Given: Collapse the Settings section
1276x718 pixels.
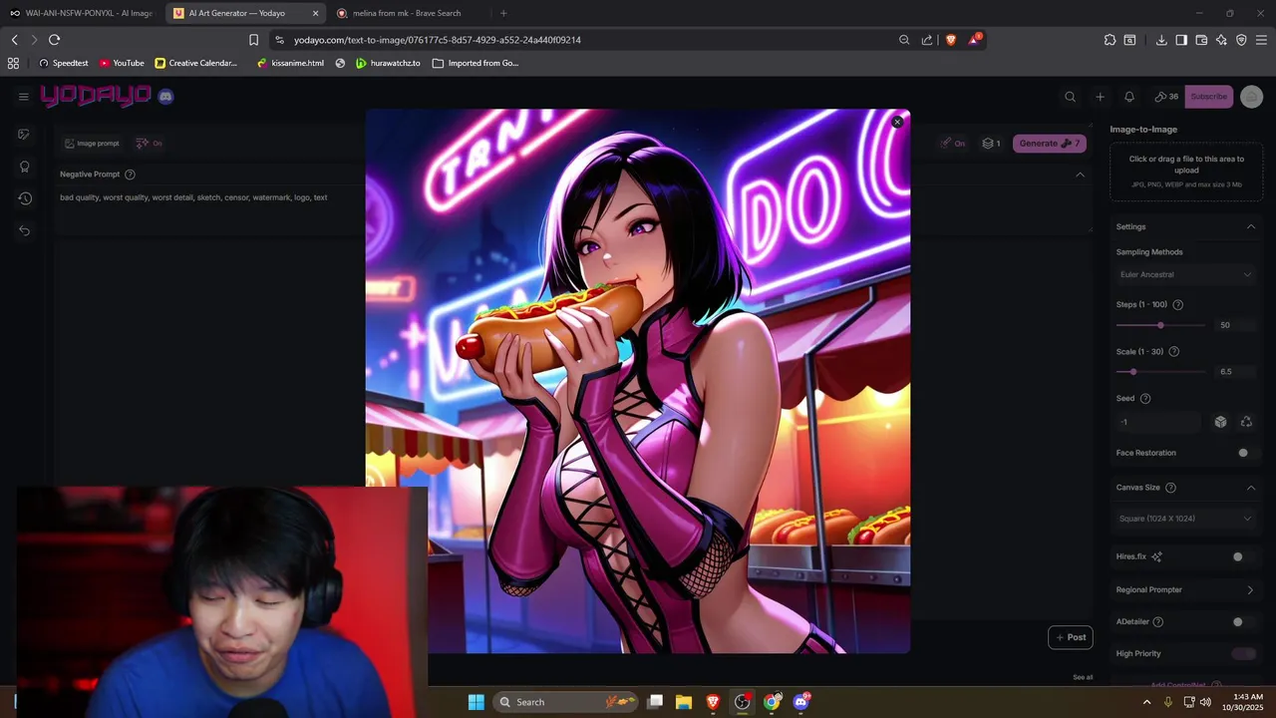Looking at the screenshot, I should [x=1251, y=226].
